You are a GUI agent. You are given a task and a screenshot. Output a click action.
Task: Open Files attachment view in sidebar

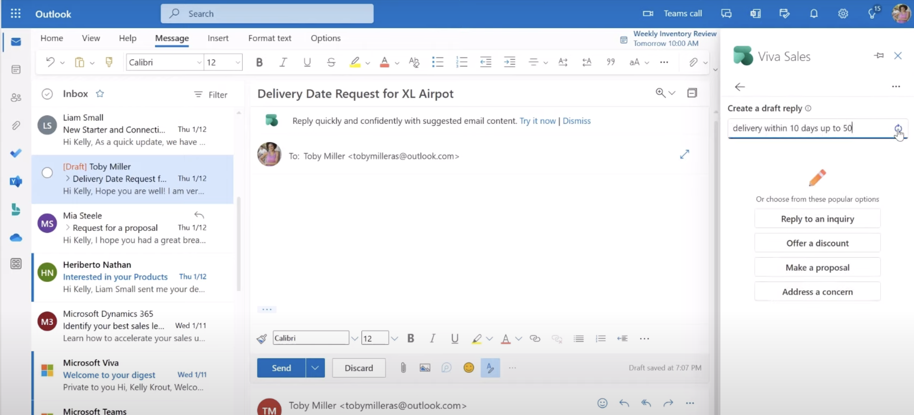[16, 125]
